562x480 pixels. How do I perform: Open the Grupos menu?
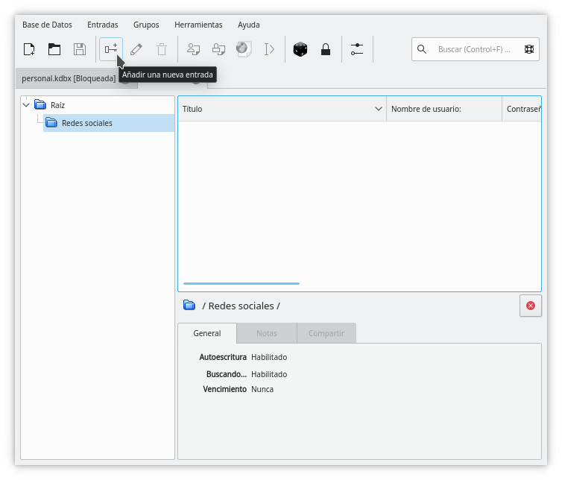[x=146, y=25]
